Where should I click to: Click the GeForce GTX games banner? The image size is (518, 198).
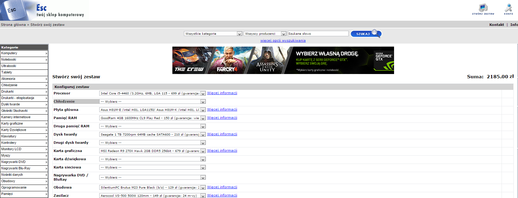point(283,60)
